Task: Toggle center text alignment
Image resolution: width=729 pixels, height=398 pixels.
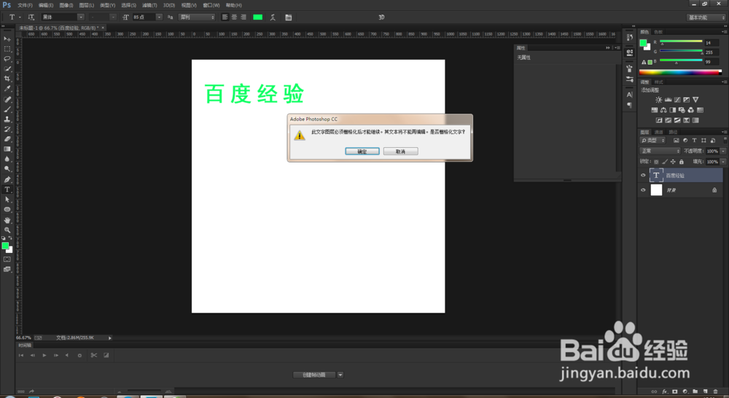Action: (234, 17)
